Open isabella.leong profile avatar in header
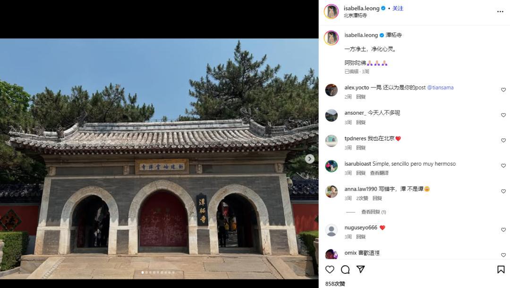This screenshot has width=510, height=288. [331, 11]
